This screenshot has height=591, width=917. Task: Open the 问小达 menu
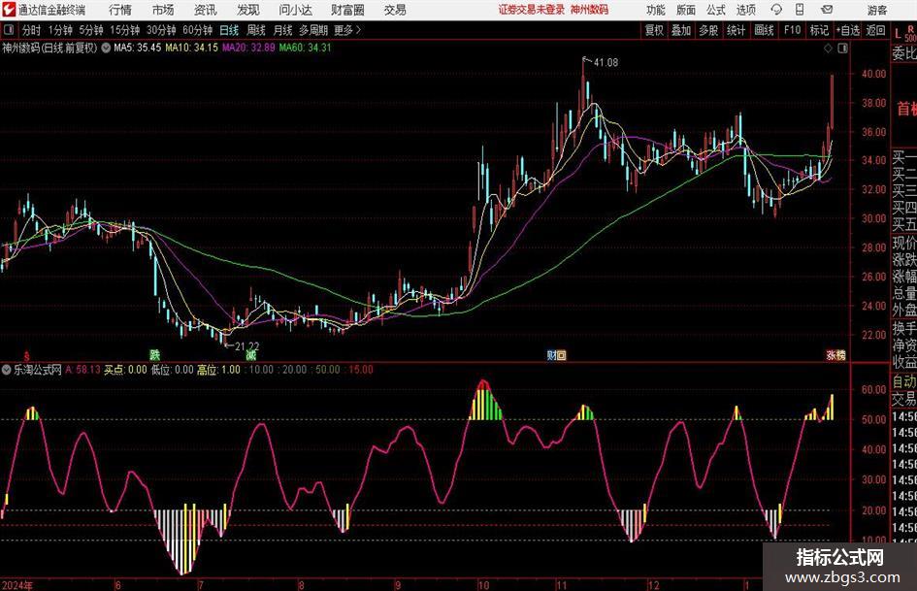click(295, 10)
